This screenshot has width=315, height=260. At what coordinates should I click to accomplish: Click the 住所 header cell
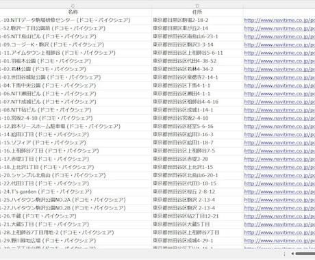click(197, 12)
